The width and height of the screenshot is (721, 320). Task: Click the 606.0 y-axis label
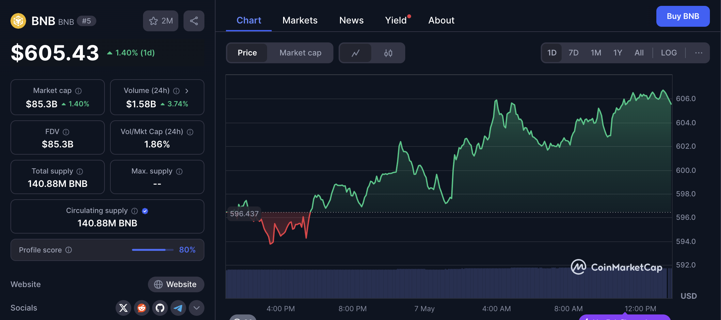click(686, 99)
